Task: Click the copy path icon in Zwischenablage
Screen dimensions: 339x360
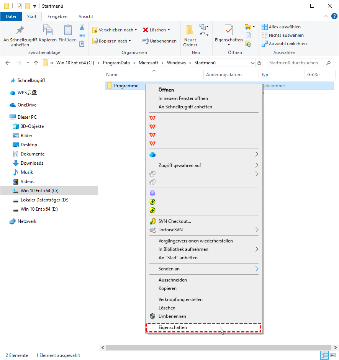Action: [82, 35]
